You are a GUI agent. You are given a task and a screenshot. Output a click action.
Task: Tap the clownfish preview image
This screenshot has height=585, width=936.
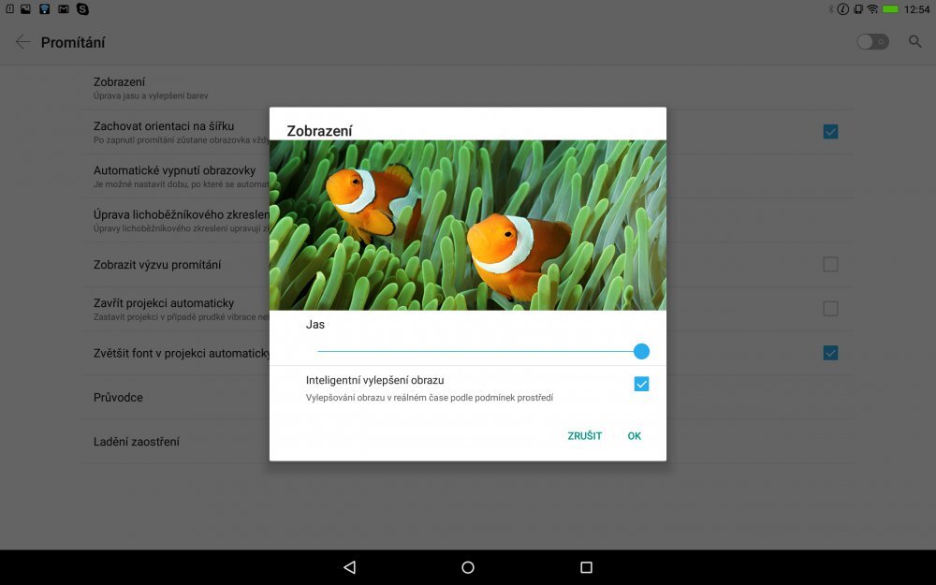pos(467,225)
